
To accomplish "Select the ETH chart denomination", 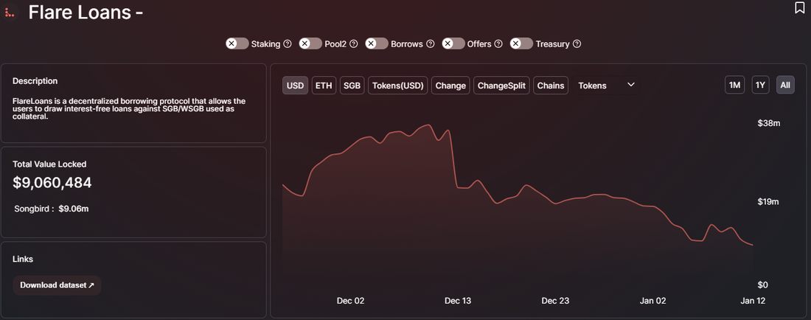I will pos(324,86).
